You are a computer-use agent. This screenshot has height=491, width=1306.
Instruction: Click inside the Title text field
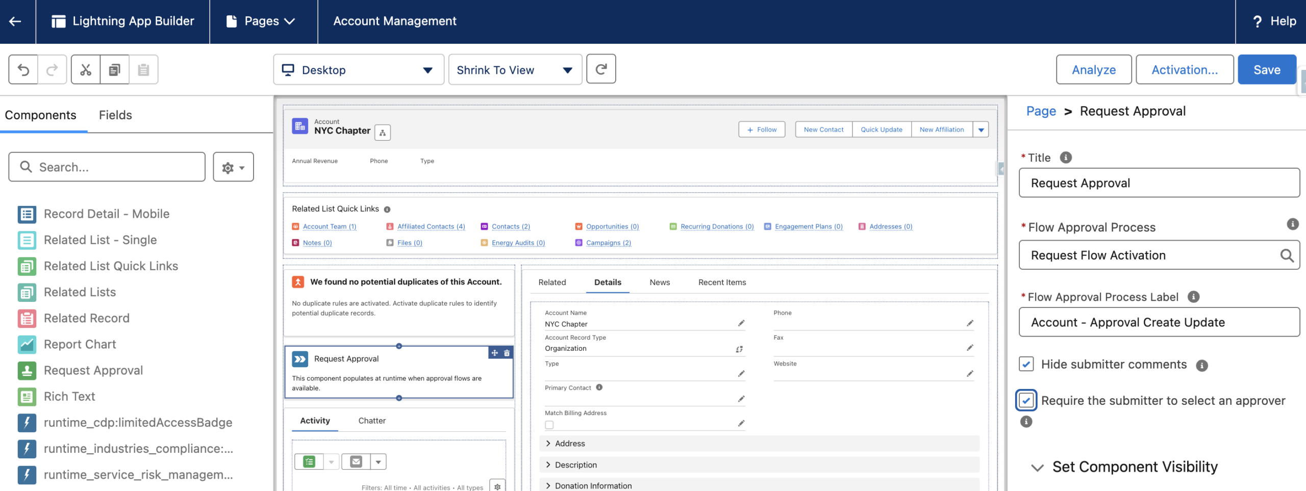[1159, 183]
